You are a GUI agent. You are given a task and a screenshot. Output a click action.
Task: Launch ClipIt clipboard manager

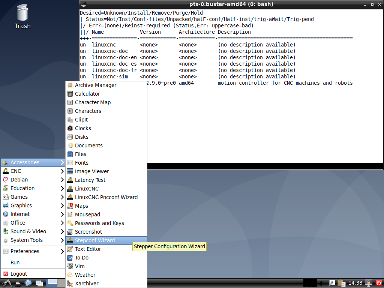[106, 120]
